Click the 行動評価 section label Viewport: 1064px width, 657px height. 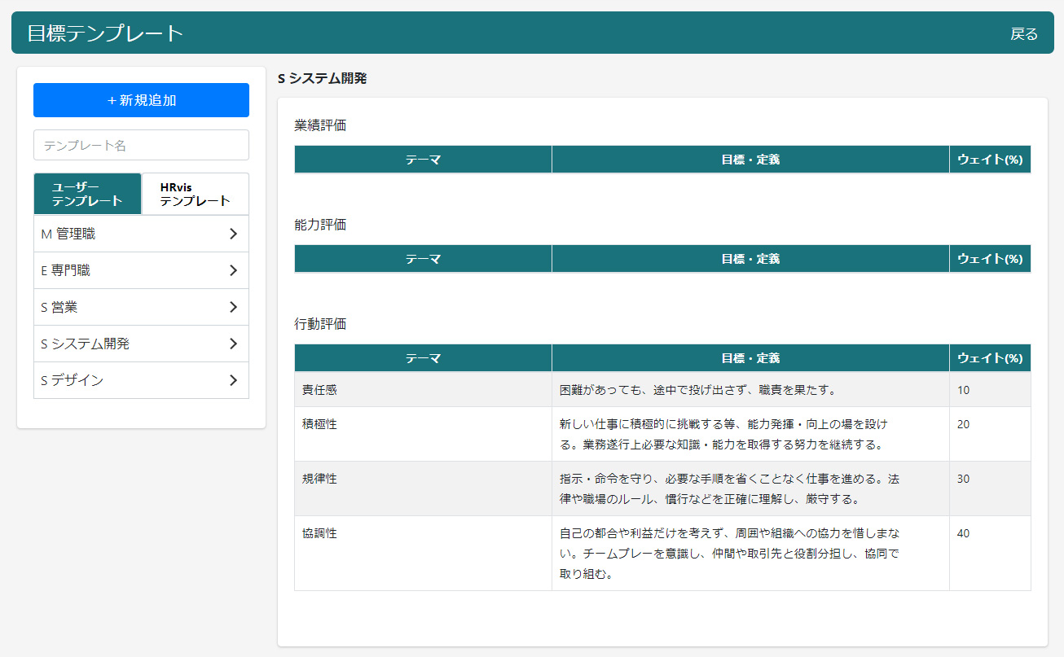click(x=320, y=324)
